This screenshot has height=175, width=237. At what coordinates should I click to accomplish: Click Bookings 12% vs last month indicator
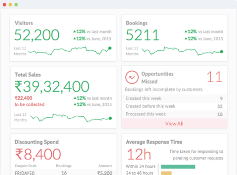click(204, 31)
